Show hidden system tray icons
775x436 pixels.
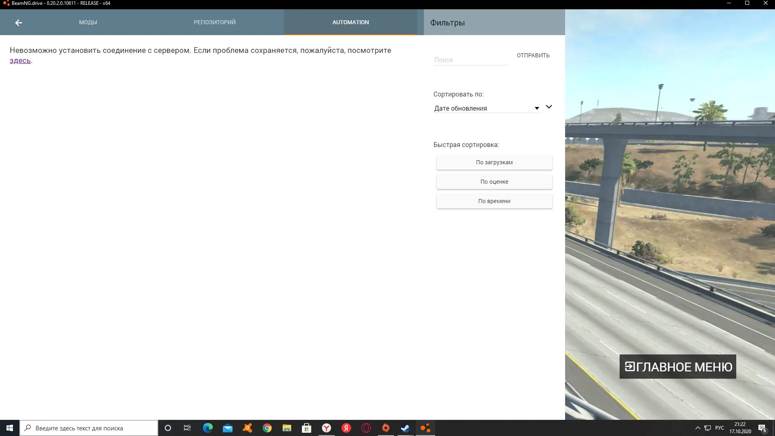pyautogui.click(x=697, y=428)
